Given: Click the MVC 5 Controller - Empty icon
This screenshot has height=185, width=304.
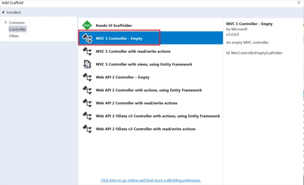Looking at the screenshot, I should 87,38.
